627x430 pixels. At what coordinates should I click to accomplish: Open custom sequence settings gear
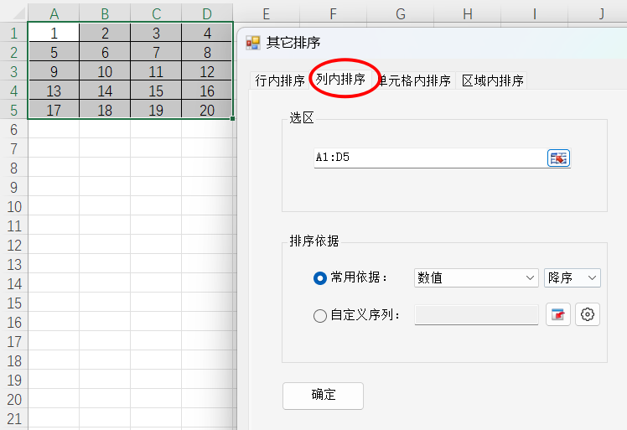(x=588, y=314)
